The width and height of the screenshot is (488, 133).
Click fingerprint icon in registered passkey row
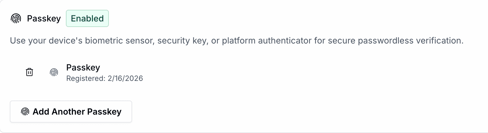pos(54,72)
